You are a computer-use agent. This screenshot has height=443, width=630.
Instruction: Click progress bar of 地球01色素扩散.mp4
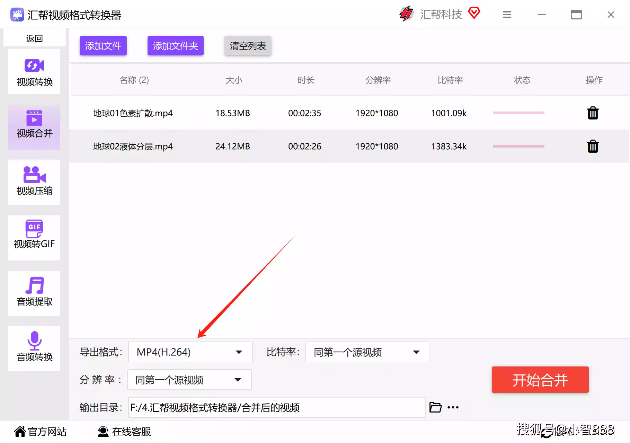click(519, 113)
